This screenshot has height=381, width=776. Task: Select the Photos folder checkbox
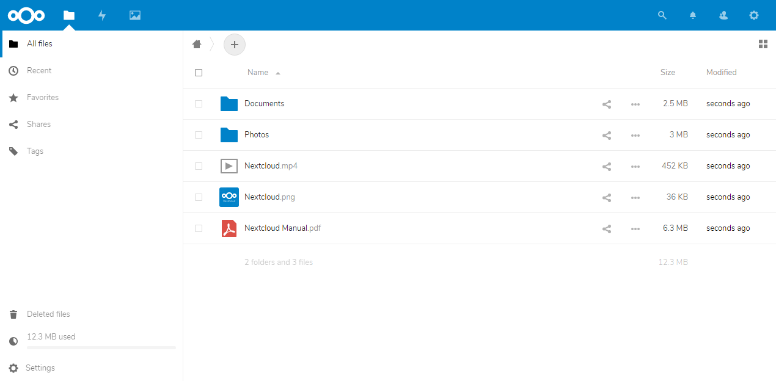199,135
